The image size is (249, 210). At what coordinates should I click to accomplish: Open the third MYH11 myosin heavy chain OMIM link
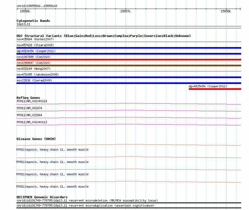tap(52, 174)
